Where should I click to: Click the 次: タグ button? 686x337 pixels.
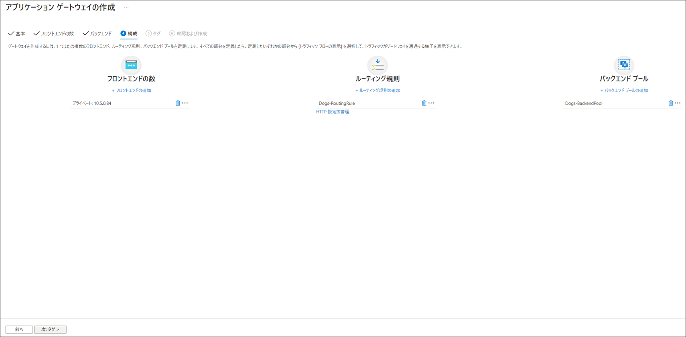(50, 329)
